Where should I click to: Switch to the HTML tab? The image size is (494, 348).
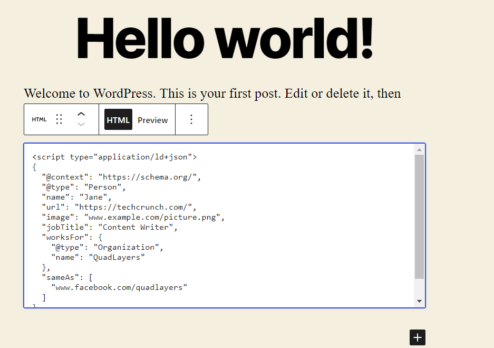point(118,120)
